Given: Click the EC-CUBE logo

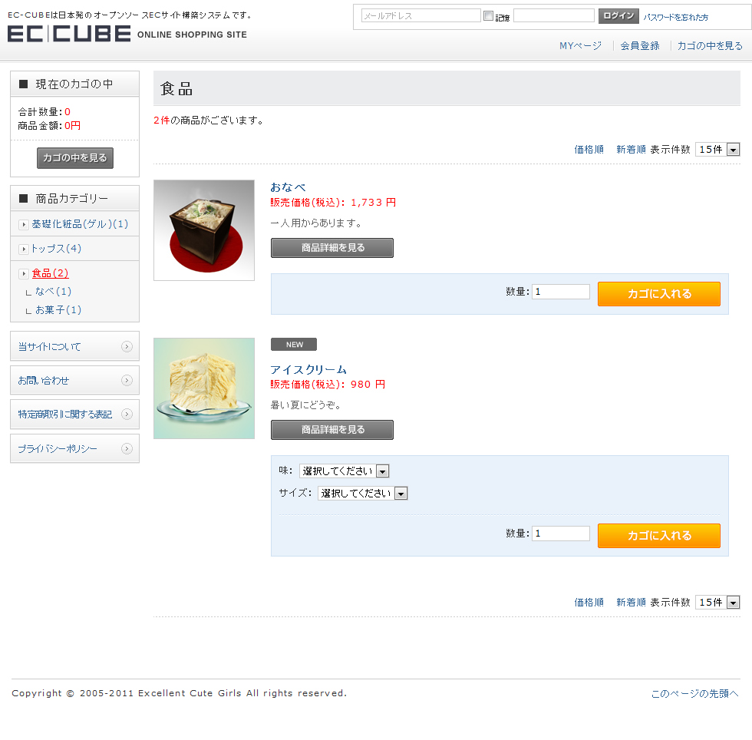Looking at the screenshot, I should coord(69,34).
